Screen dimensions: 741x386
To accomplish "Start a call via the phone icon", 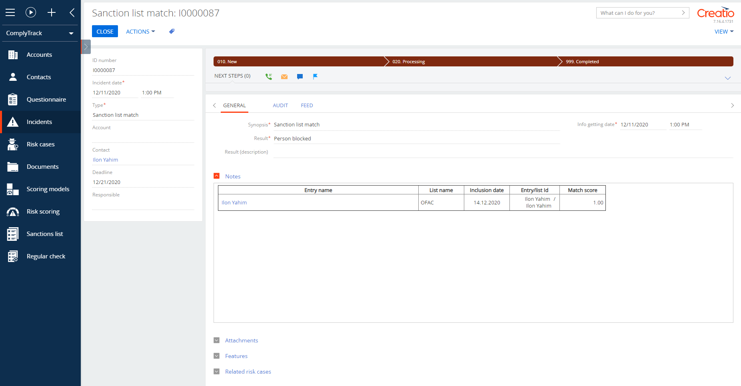I will click(269, 76).
